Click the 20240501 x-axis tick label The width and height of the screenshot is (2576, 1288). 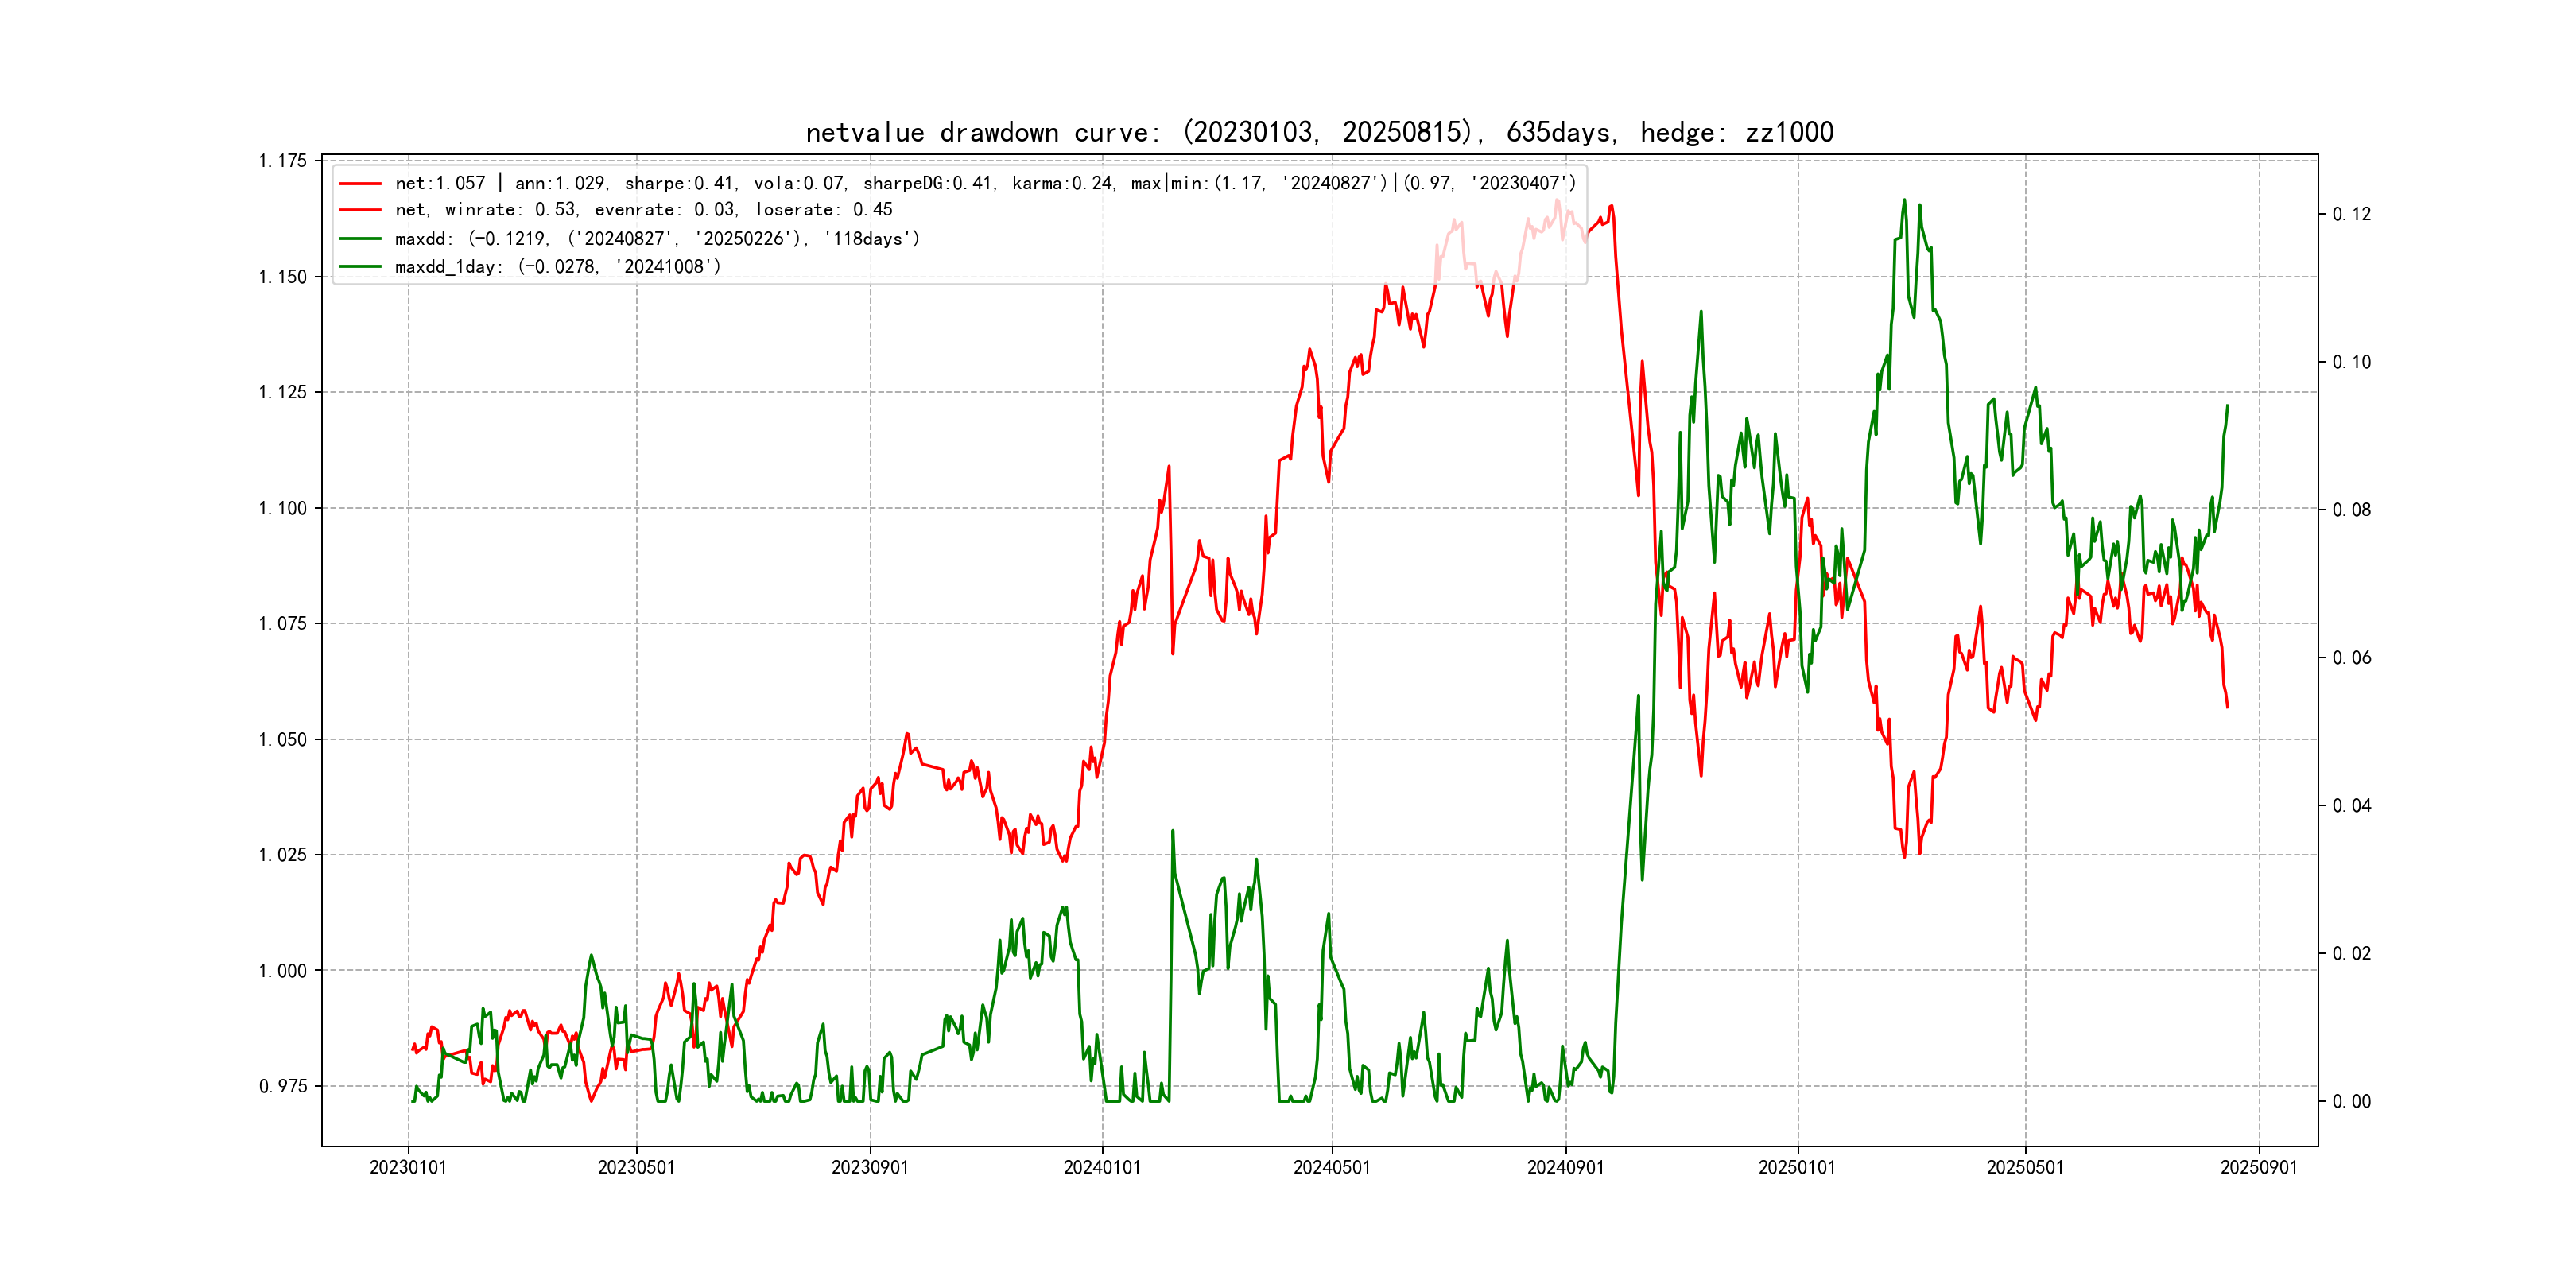pos(1332,1168)
